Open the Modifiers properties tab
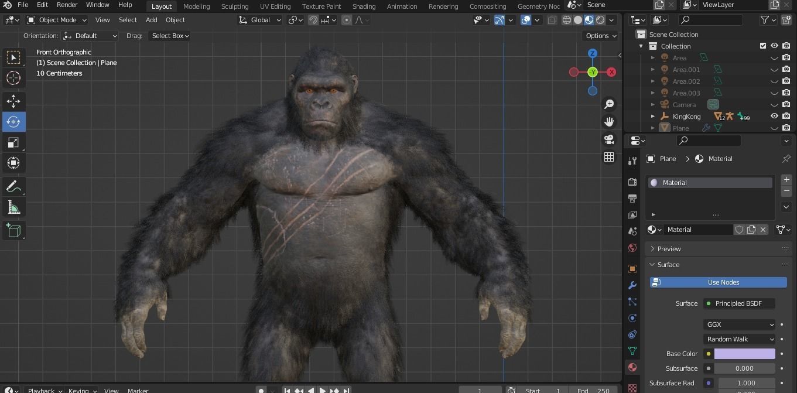The image size is (797, 393). (632, 285)
